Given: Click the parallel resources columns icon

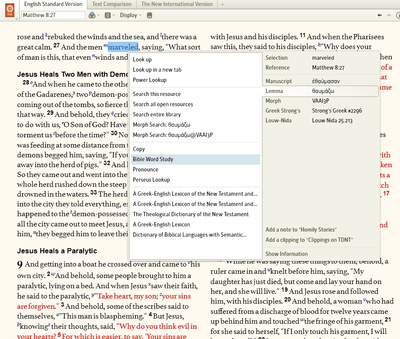Looking at the screenshot, I should coord(108,15).
